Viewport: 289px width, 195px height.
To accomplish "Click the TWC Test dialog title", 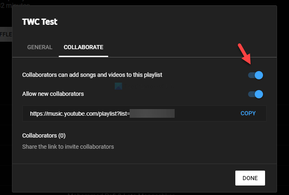I will 40,22.
